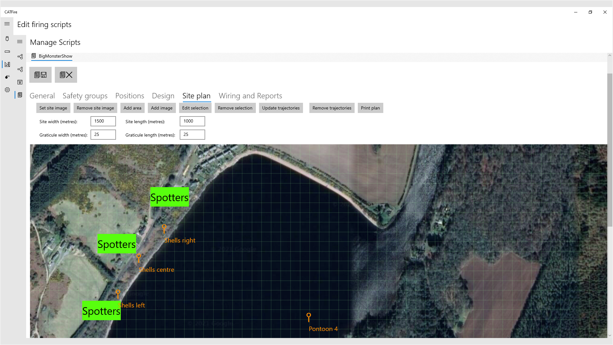This screenshot has width=613, height=345.
Task: Select the ruler and set-square design icon
Action: (7, 64)
